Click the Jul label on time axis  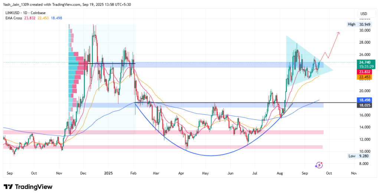(255, 173)
